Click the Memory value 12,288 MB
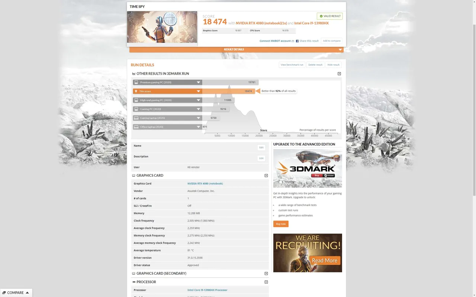Image resolution: width=476 pixels, height=297 pixels. coord(194,213)
